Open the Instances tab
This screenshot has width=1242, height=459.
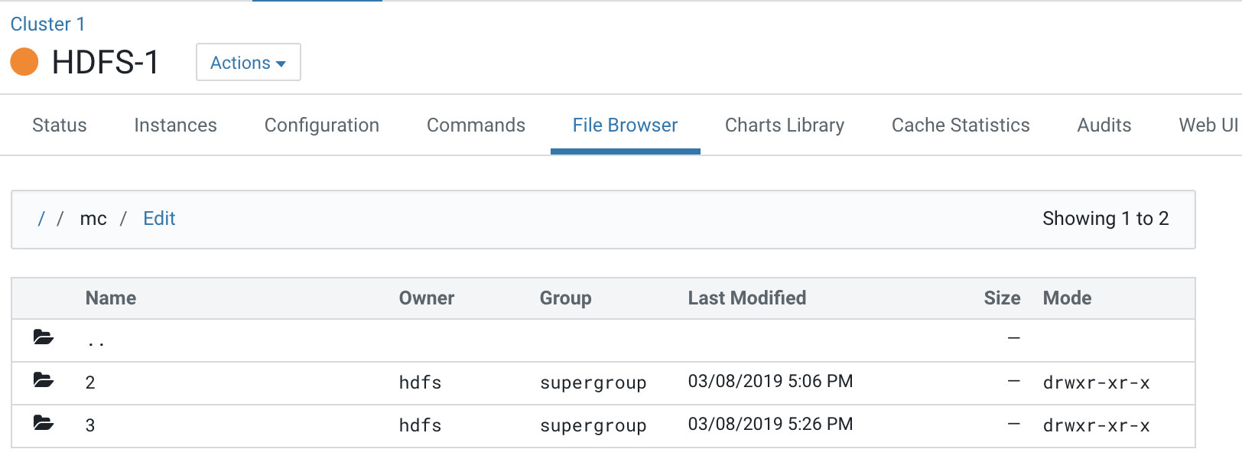pyautogui.click(x=175, y=125)
